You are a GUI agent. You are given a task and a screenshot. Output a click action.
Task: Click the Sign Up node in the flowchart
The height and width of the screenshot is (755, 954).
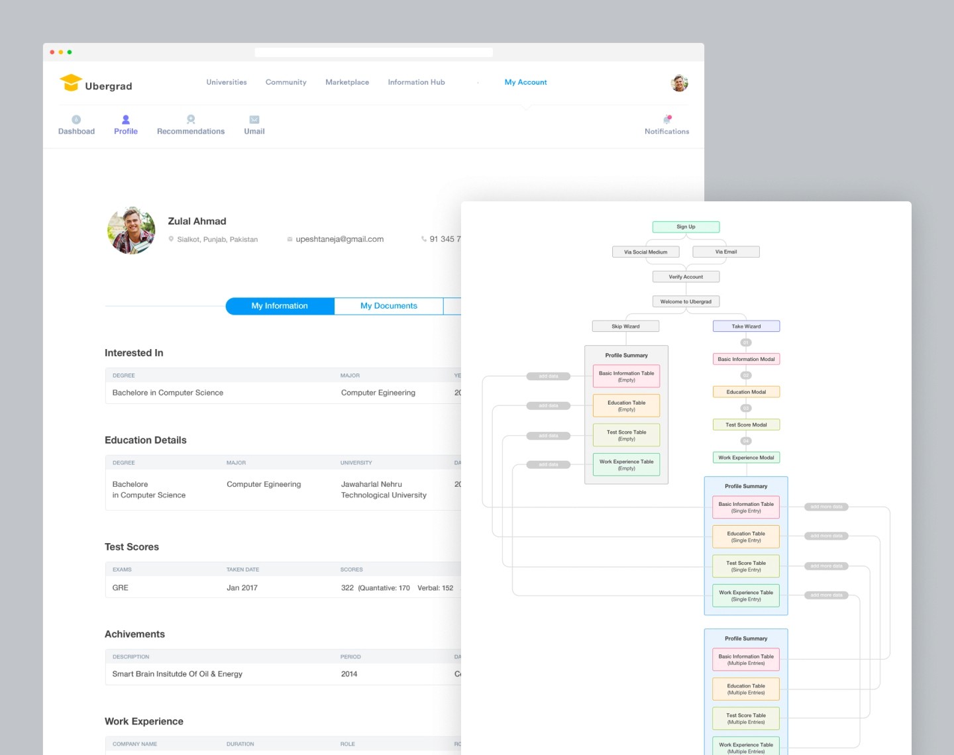click(686, 227)
